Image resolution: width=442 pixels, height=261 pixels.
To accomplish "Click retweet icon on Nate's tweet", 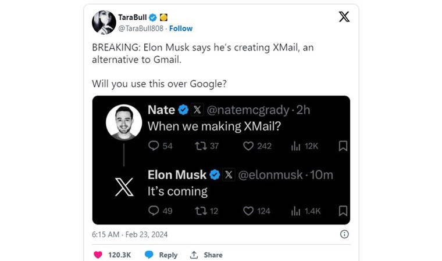I will click(x=200, y=146).
